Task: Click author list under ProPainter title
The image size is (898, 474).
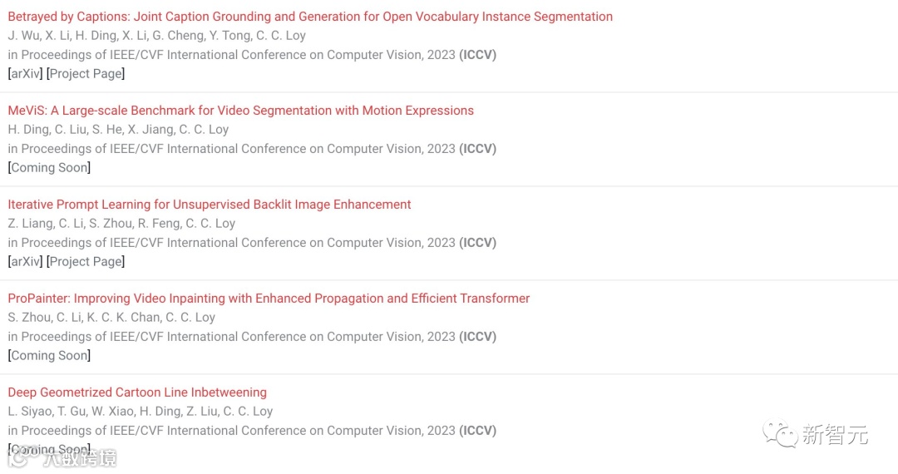Action: click(x=111, y=317)
